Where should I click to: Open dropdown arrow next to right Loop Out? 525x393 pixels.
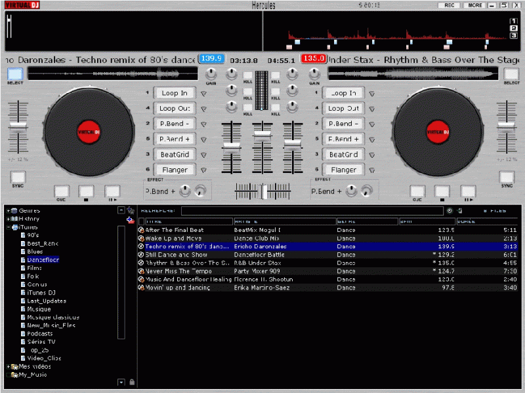(371, 109)
